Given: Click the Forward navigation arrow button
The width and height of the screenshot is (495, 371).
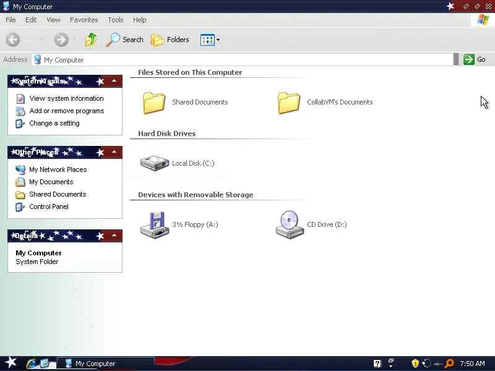Looking at the screenshot, I should pos(61,40).
